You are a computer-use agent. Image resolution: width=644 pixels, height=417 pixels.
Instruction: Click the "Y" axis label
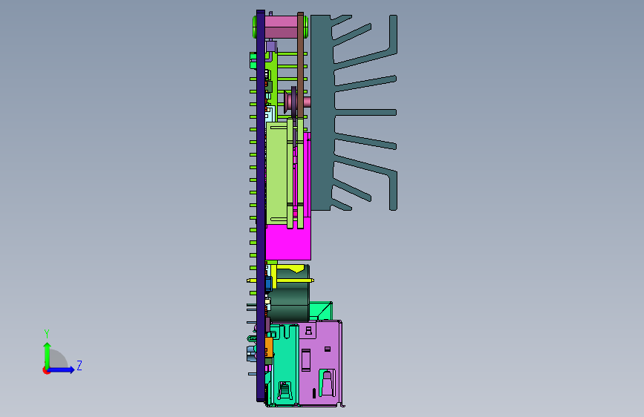[x=47, y=334]
